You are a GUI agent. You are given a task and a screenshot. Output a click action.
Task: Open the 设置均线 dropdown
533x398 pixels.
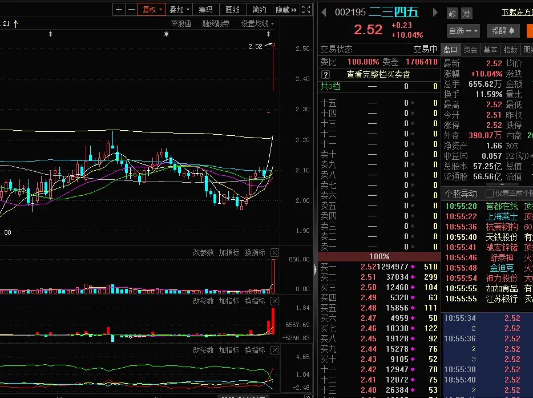pyautogui.click(x=257, y=24)
